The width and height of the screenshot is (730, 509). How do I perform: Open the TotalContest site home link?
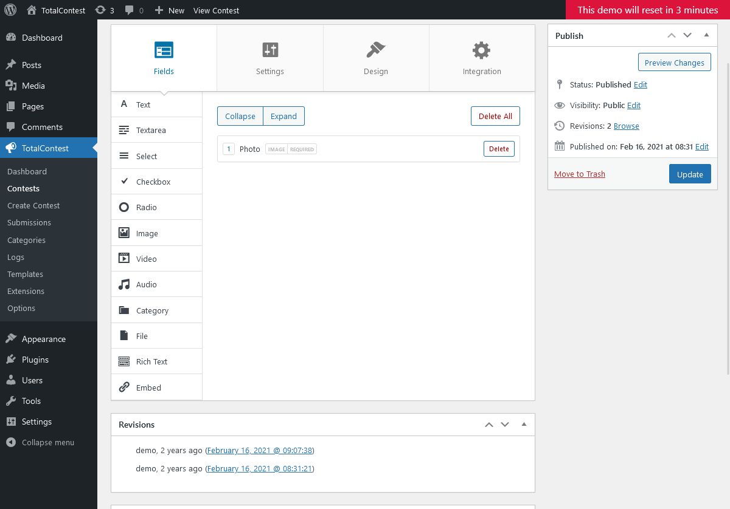56,10
